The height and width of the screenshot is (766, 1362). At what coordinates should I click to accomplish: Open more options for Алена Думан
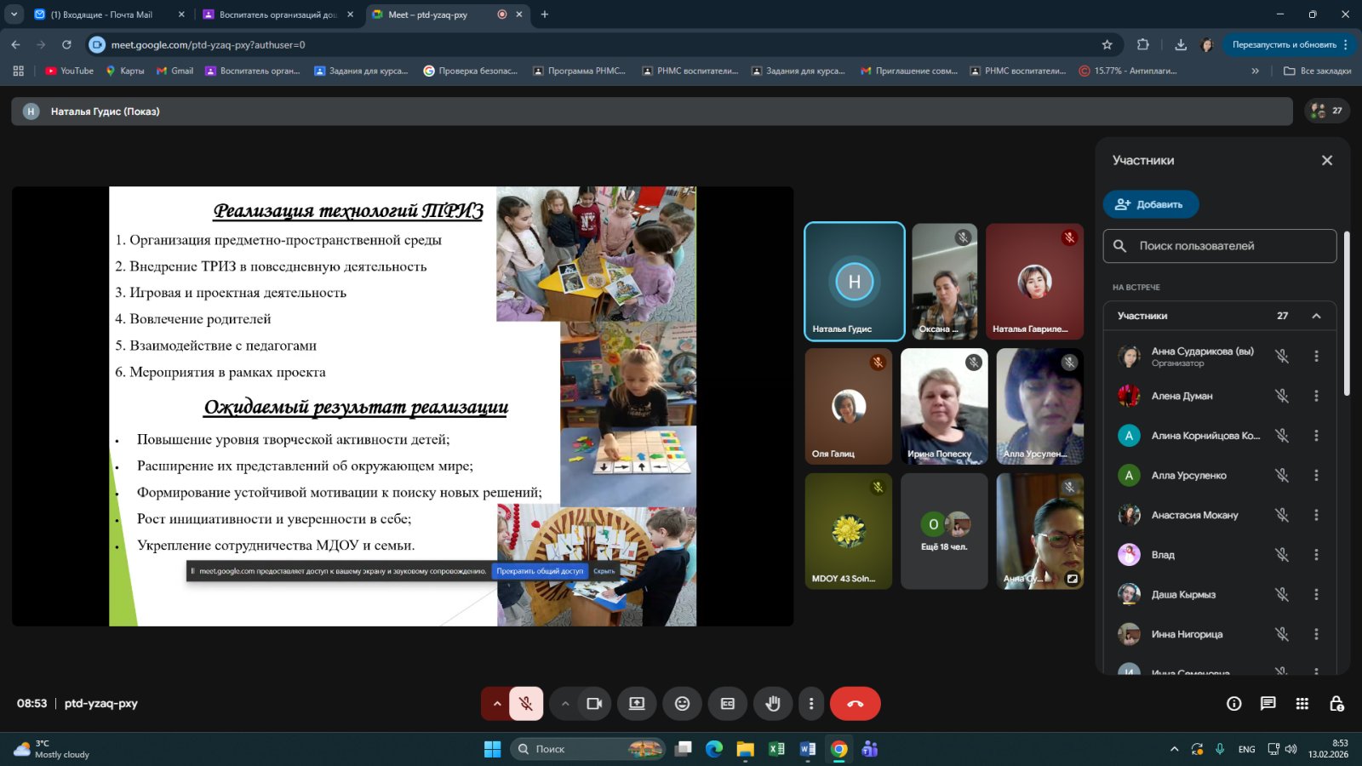pos(1316,396)
